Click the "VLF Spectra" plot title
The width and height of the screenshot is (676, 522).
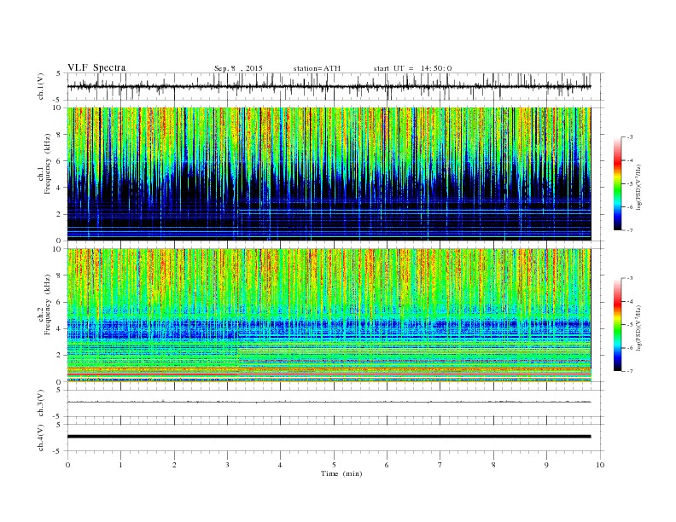coord(96,67)
